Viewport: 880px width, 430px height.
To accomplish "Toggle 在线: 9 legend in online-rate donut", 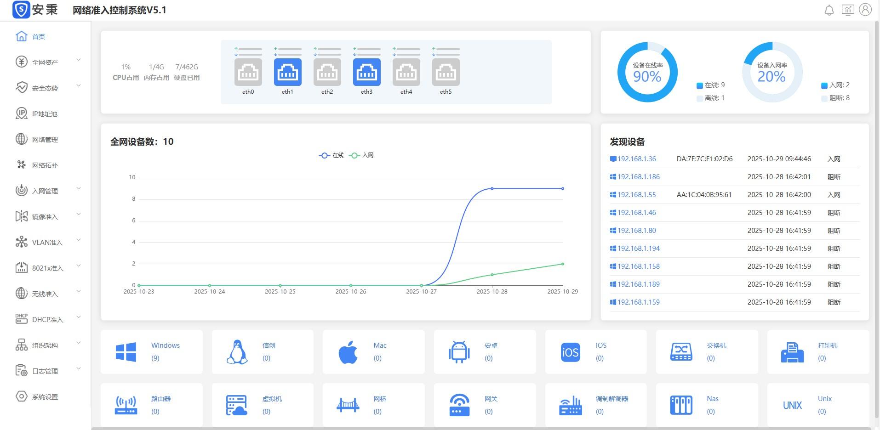I will coord(711,85).
